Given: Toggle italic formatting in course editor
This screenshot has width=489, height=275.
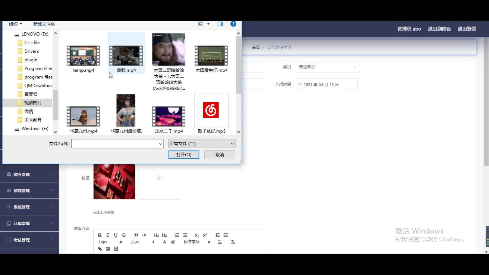Looking at the screenshot, I should coord(108,235).
